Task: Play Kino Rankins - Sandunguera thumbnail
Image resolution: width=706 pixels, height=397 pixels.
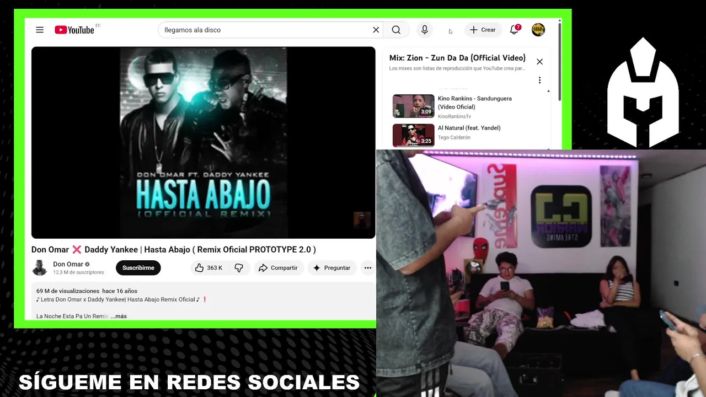Action: 413,106
